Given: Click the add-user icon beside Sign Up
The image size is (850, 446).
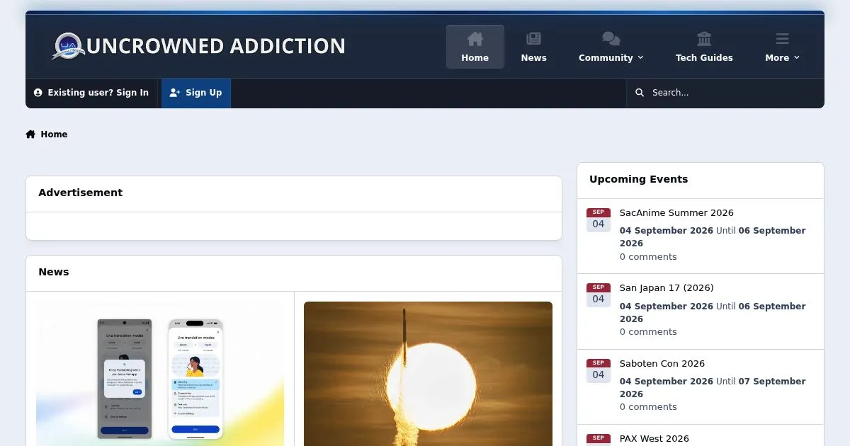Looking at the screenshot, I should pos(175,93).
